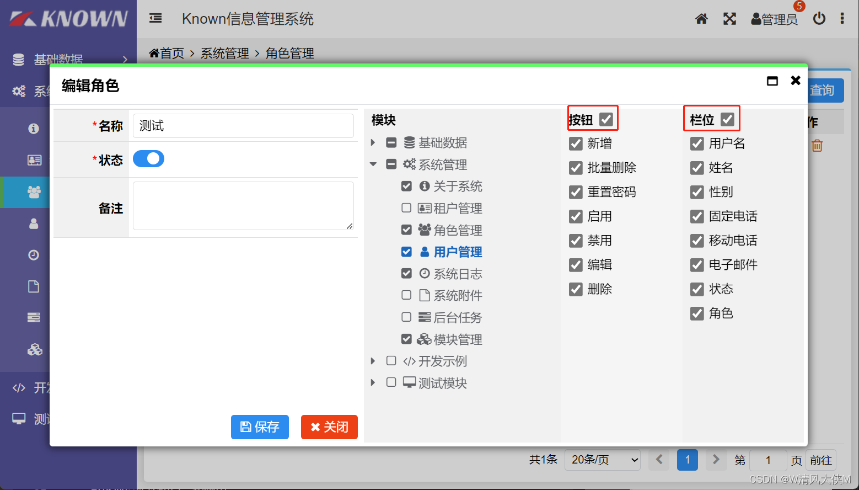This screenshot has width=859, height=490.
Task: Uncheck the 新增 button permission
Action: [x=576, y=144]
